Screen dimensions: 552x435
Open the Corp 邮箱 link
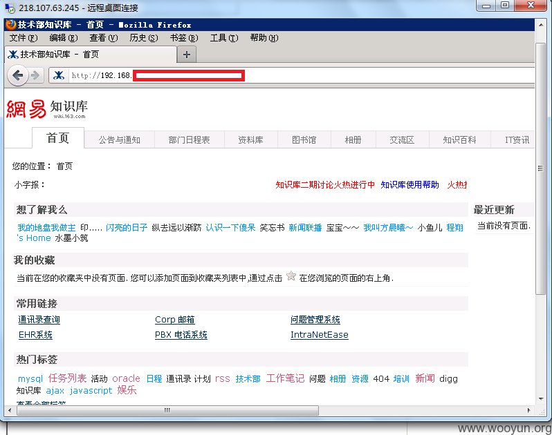(x=174, y=320)
